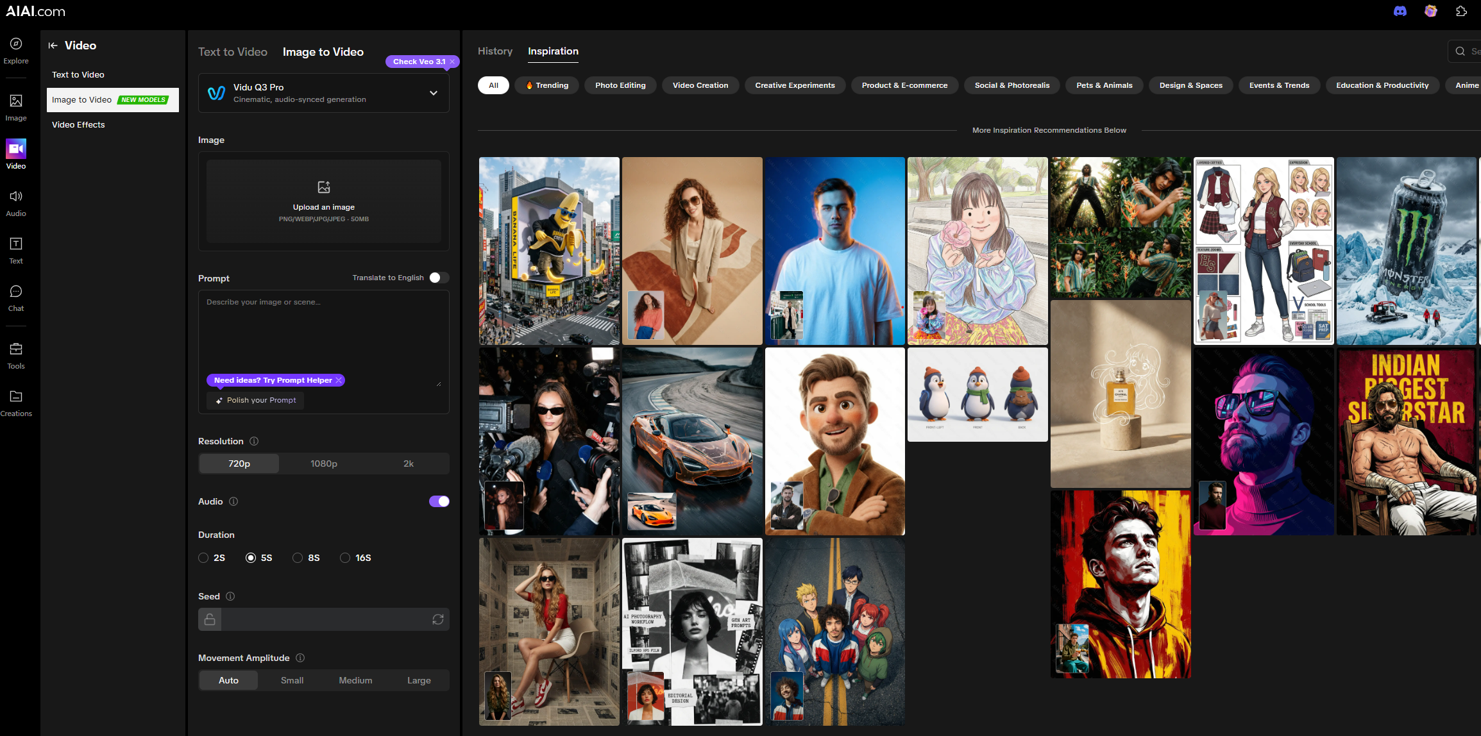Click the seed refresh icon
Viewport: 1481px width, 736px height.
(438, 619)
